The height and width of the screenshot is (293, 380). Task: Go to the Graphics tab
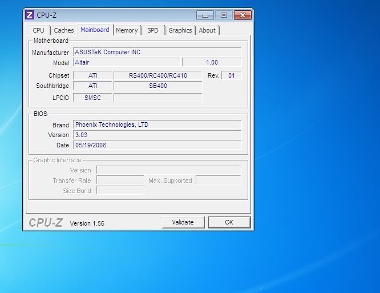coord(180,30)
